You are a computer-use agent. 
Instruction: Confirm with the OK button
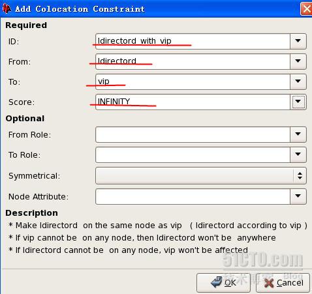[x=223, y=283]
